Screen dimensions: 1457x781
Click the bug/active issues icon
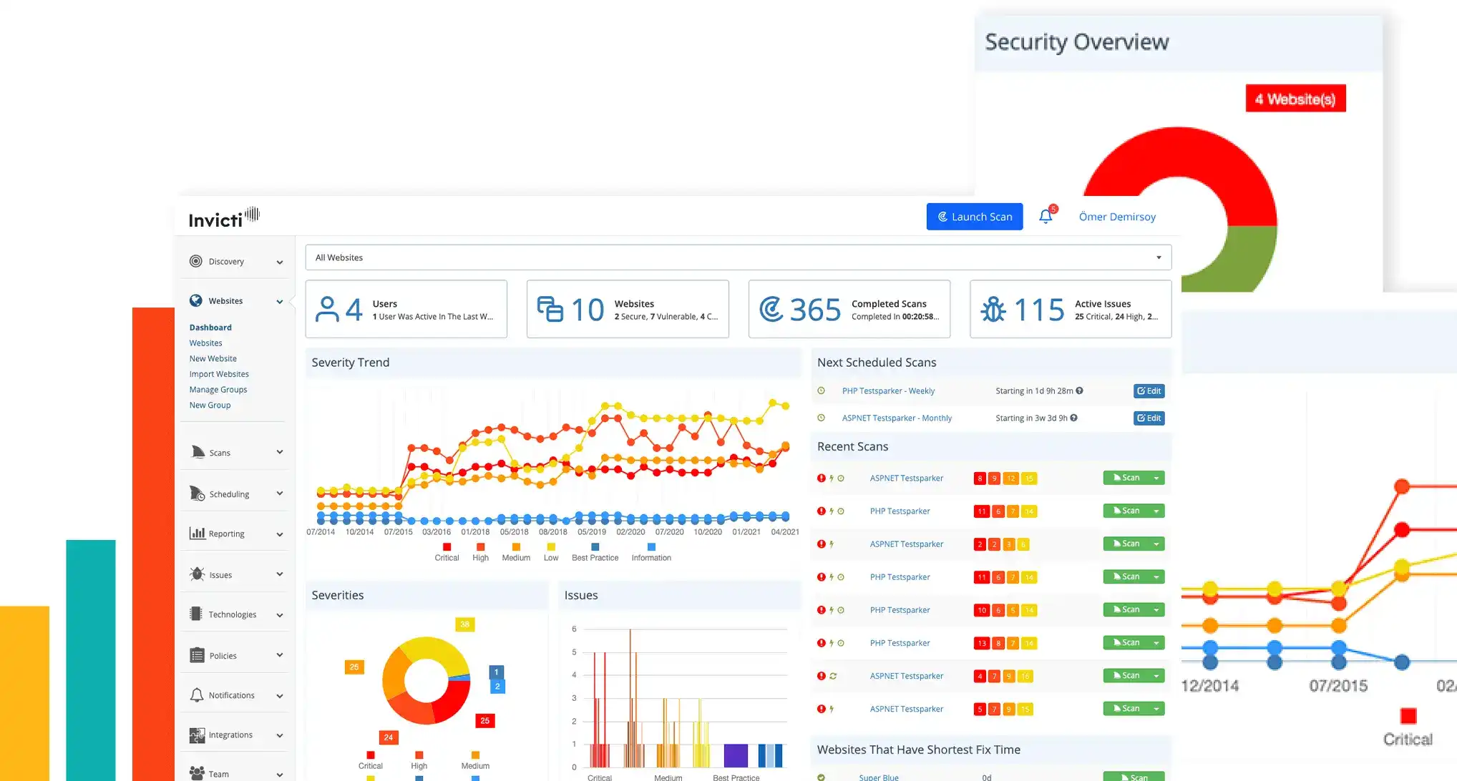coord(993,308)
